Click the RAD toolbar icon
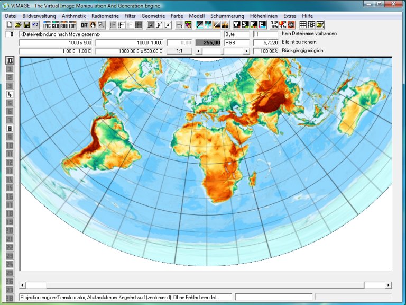 coord(64,25)
